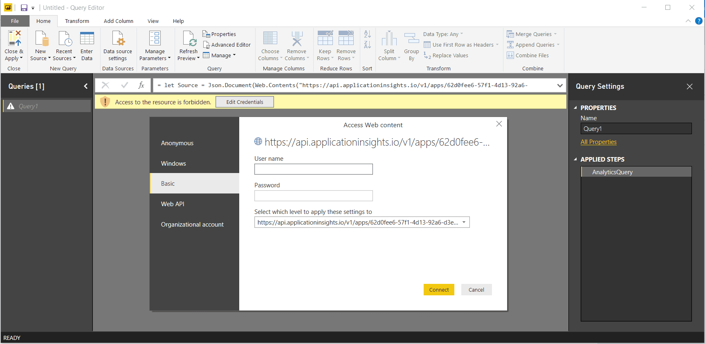The image size is (705, 344).
Task: Click the save icon in title bar
Action: coord(24,8)
